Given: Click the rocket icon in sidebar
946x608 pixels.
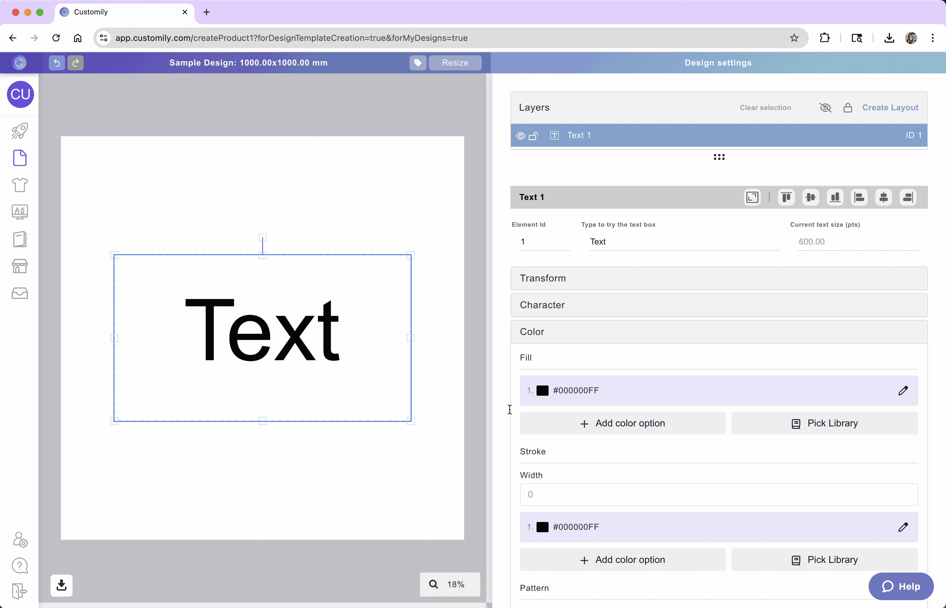Looking at the screenshot, I should (x=20, y=131).
